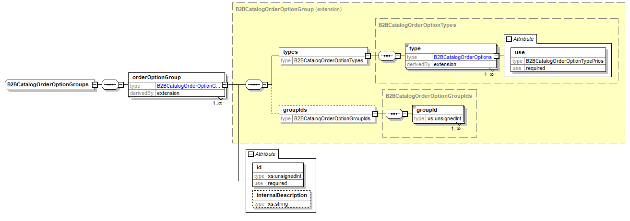The width and height of the screenshot is (630, 221).
Task: Click sequence compositor right of types element
Action: pos(386,56)
